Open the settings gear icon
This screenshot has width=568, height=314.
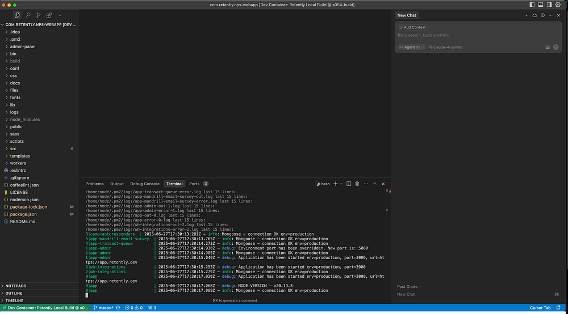click(557, 5)
